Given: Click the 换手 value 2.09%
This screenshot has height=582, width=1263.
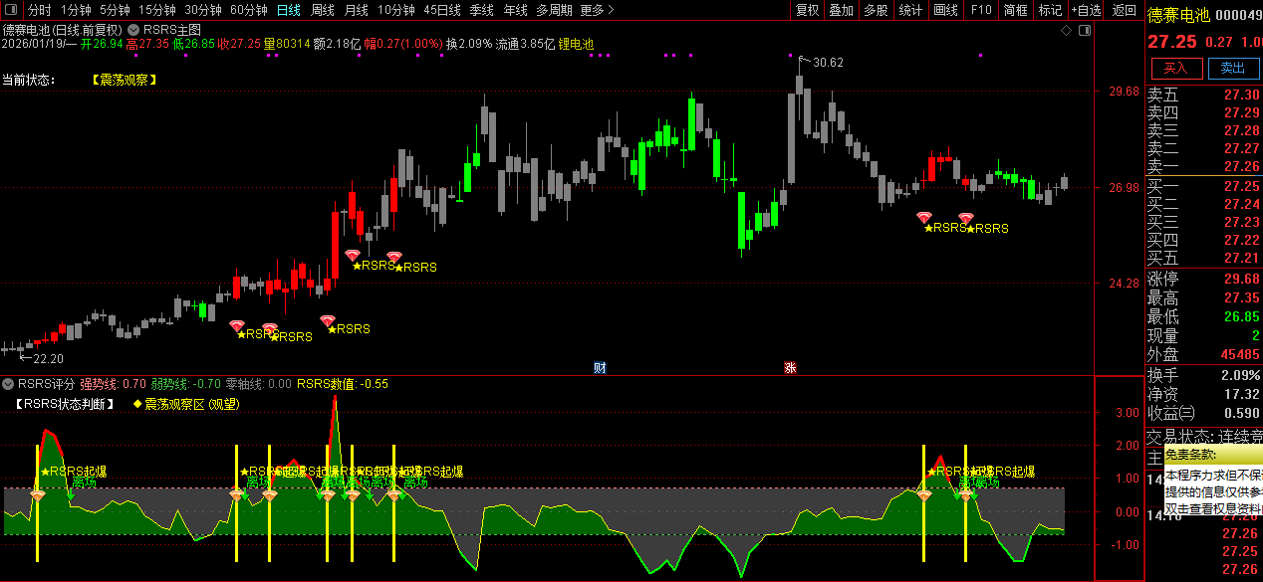Looking at the screenshot, I should 1239,375.
